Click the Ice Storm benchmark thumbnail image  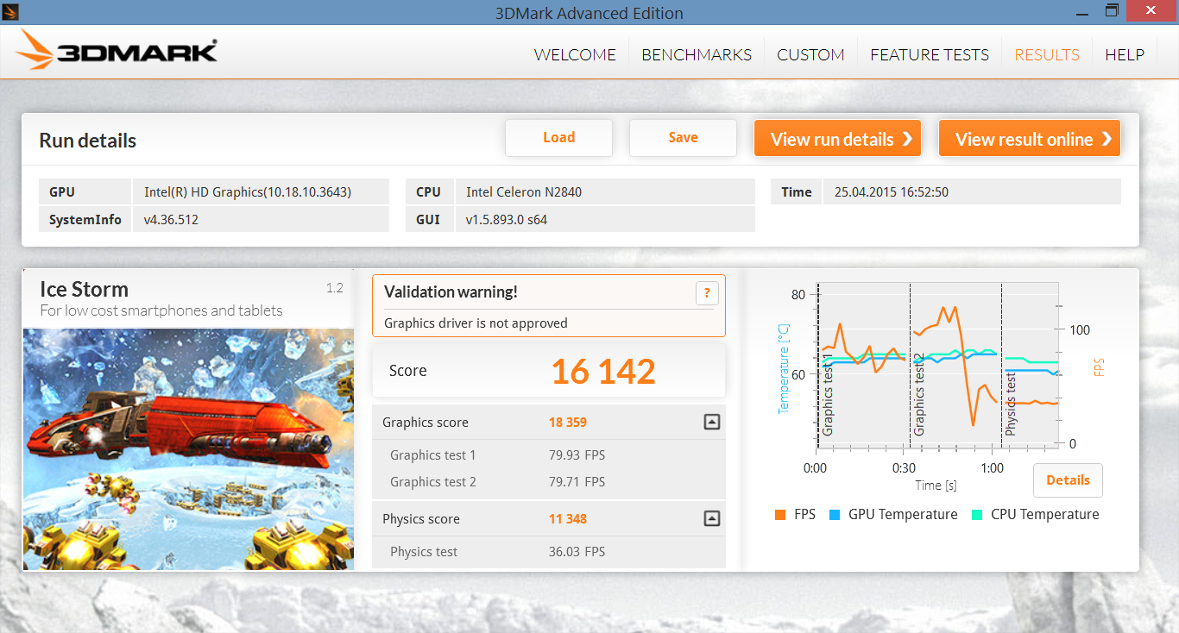pos(188,448)
